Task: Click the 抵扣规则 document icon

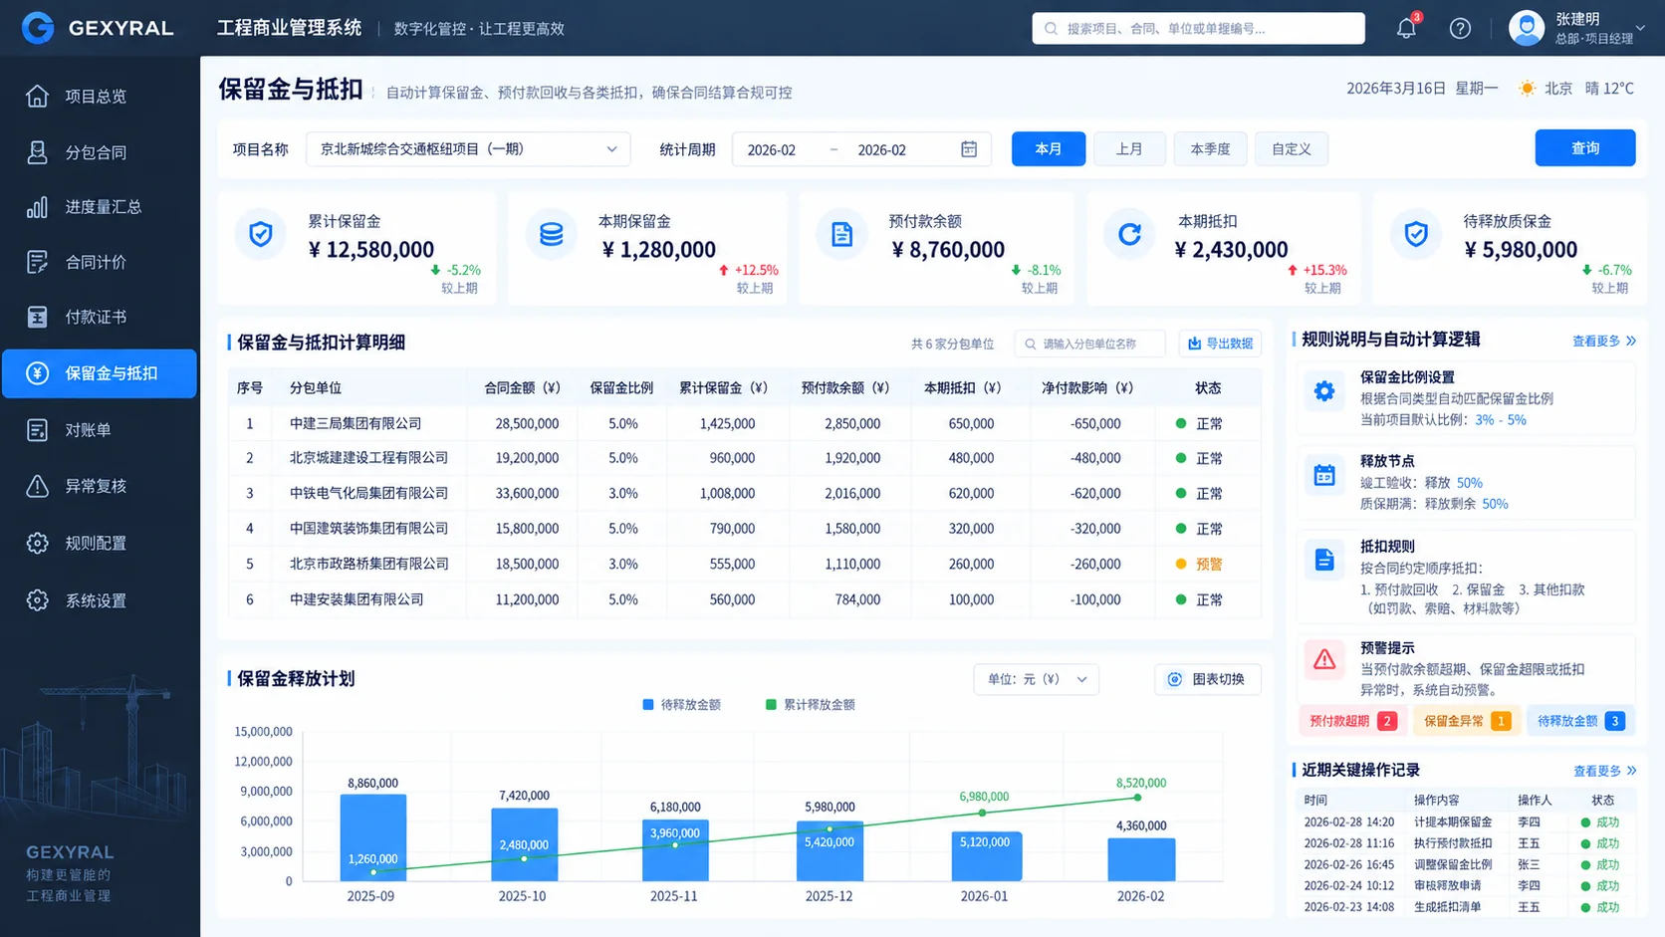Action: point(1324,560)
